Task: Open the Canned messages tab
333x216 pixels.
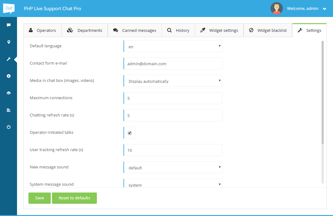Action: [135, 30]
